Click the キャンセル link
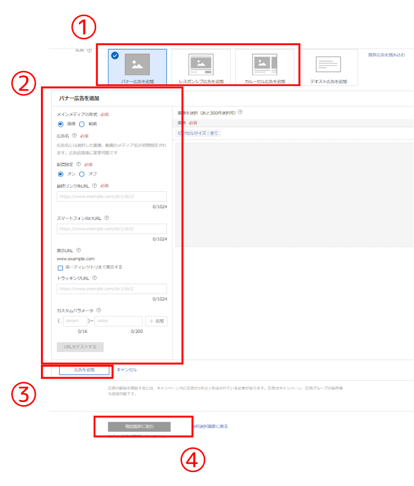Viewport: 414px width, 486px height. [x=126, y=369]
